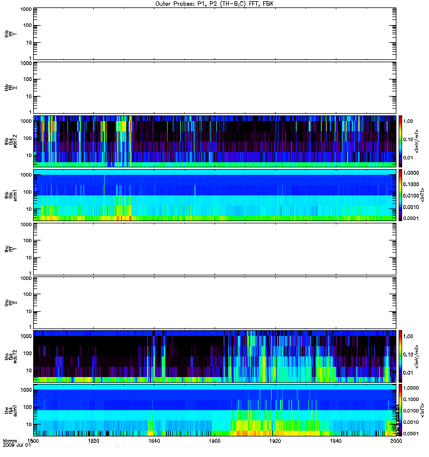Click the '1920' time axis label
This screenshot has width=429, height=457.
(x=275, y=440)
